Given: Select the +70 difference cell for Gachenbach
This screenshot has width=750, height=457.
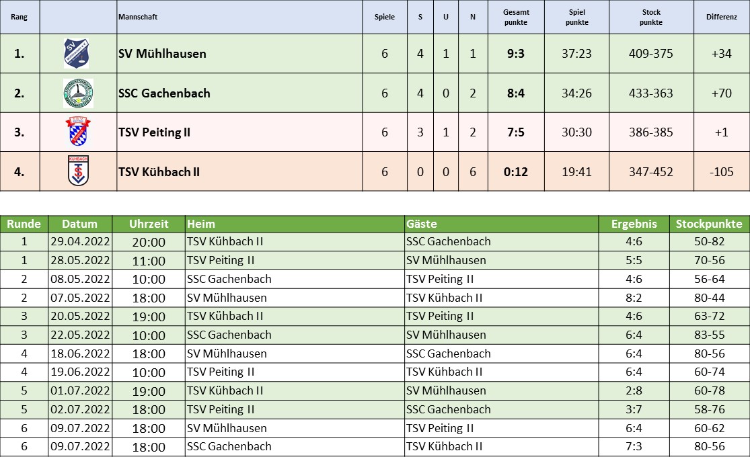Looking at the screenshot, I should tap(722, 93).
